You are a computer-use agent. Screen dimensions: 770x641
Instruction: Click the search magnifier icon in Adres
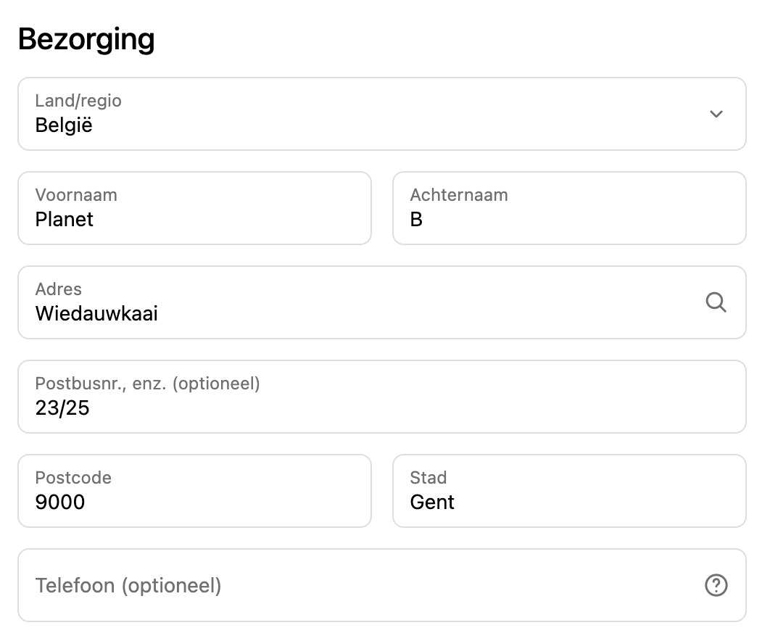(716, 302)
